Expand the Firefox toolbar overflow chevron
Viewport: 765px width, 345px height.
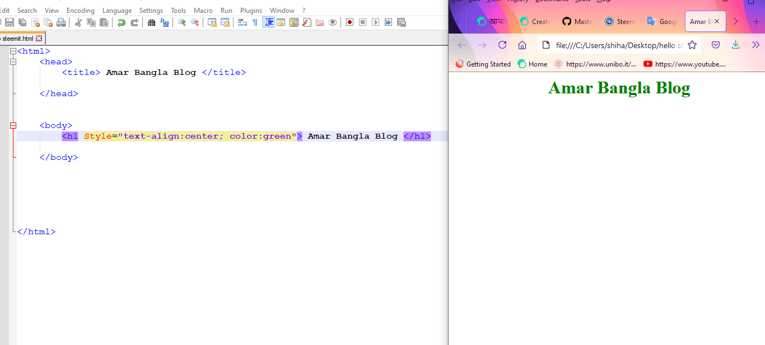755,45
